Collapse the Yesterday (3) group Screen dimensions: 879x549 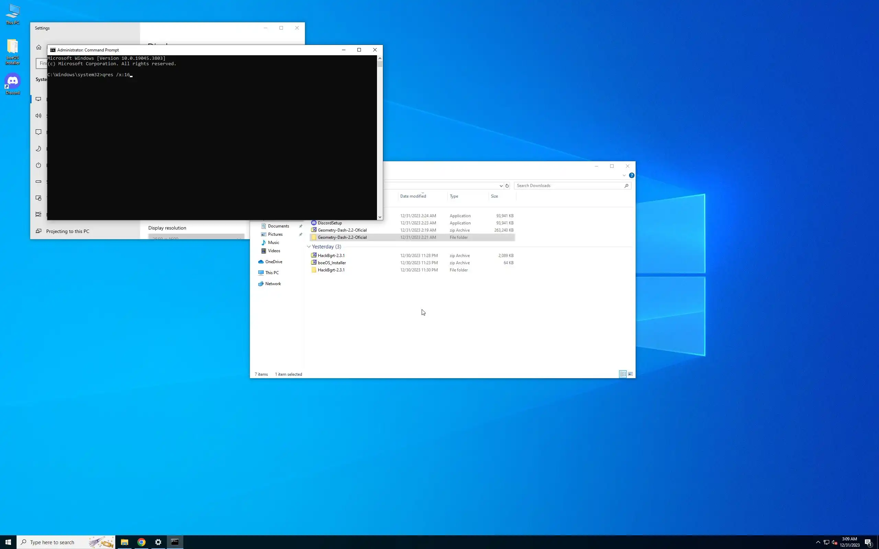coord(309,247)
